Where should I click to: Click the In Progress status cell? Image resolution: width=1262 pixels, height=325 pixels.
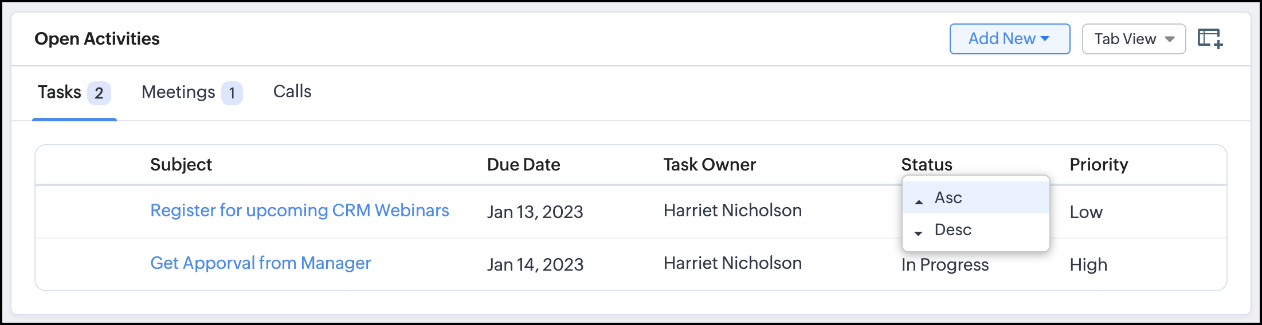click(944, 265)
